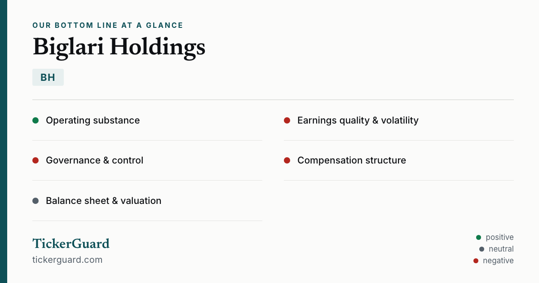539x283 pixels.
Task: Click the TickerGuard logo text
Action: 71,243
